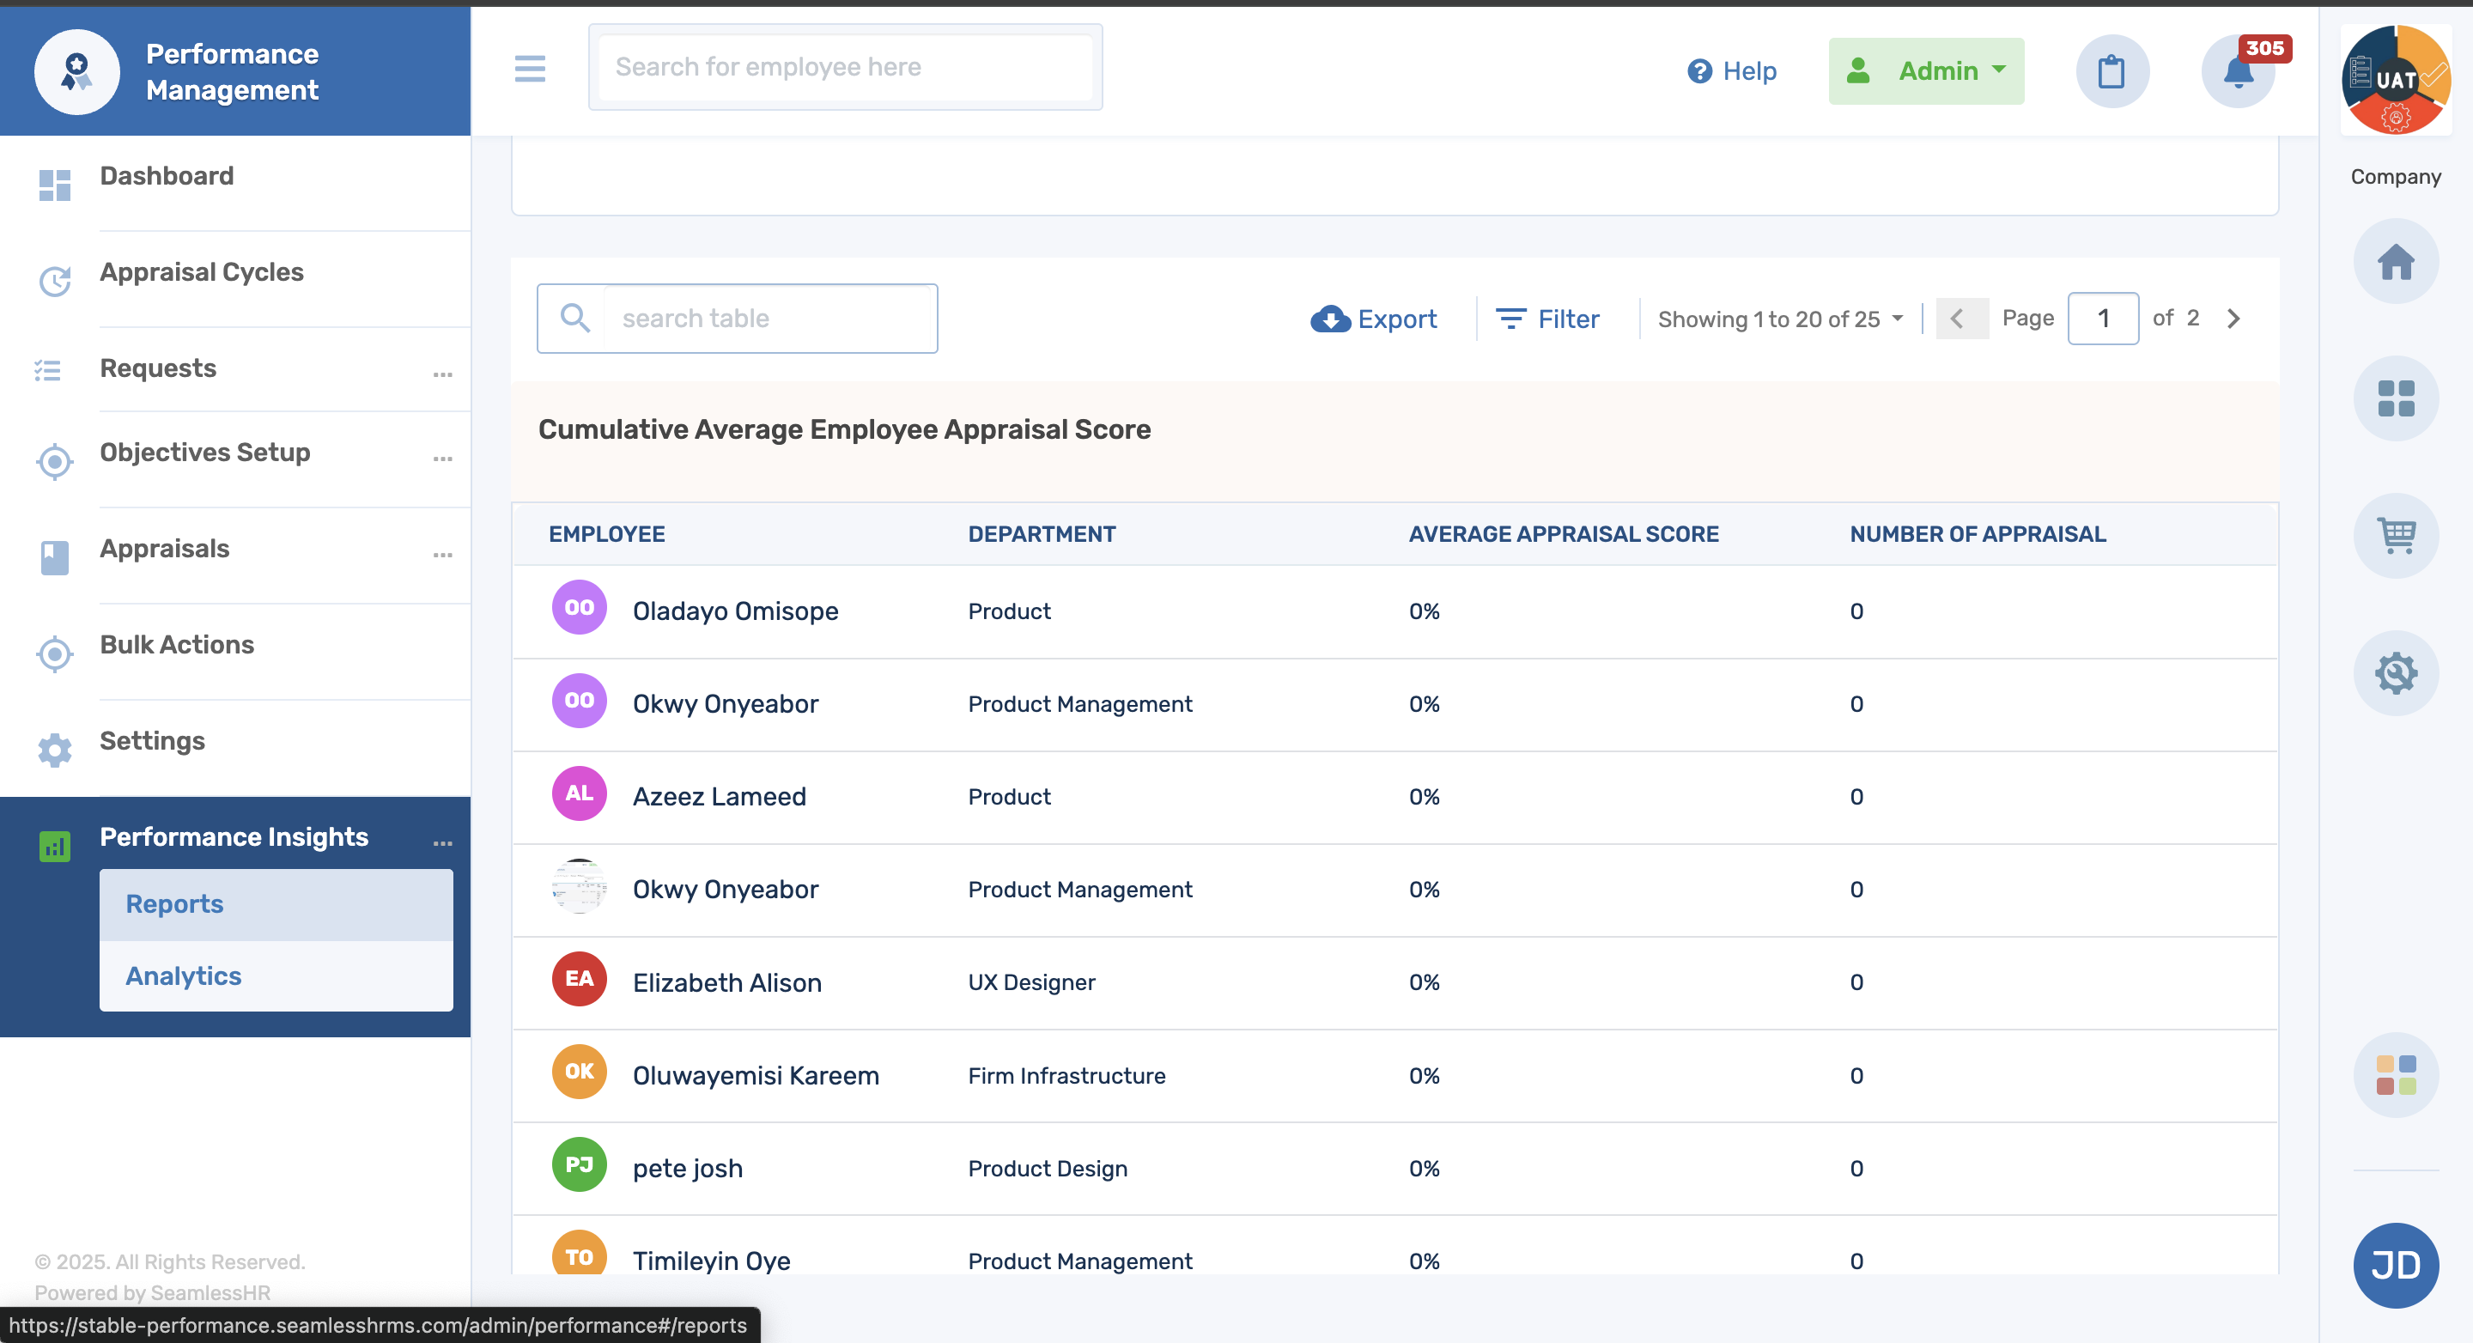Click the UAT company logo
This screenshot has width=2473, height=1343.
(x=2395, y=80)
